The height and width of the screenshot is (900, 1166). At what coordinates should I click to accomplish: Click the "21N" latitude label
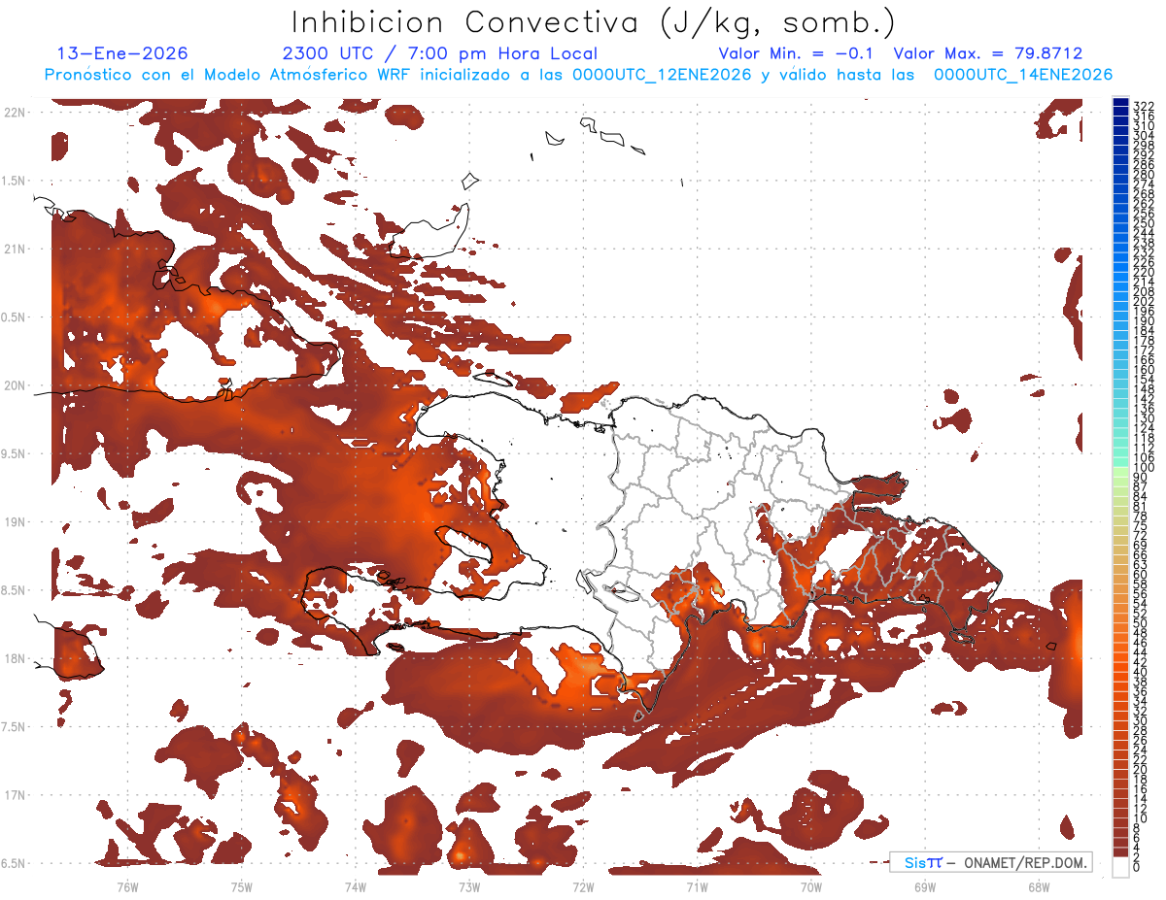(x=16, y=249)
